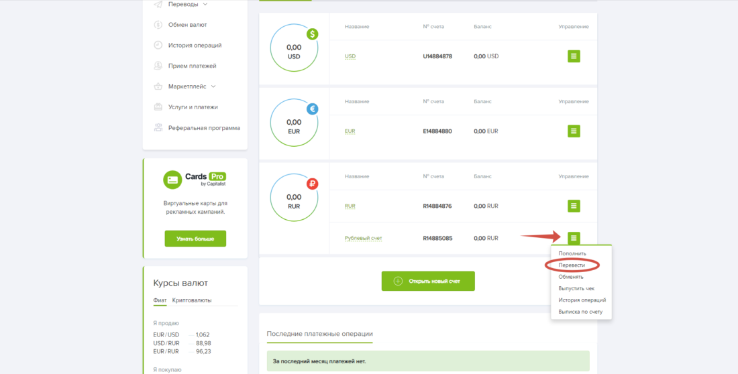Viewport: 738px width, 374px height.
Task: Go to Услуги и платежи in sidebar
Action: click(193, 107)
